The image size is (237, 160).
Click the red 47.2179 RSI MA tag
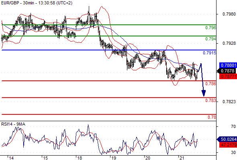pos(228,145)
